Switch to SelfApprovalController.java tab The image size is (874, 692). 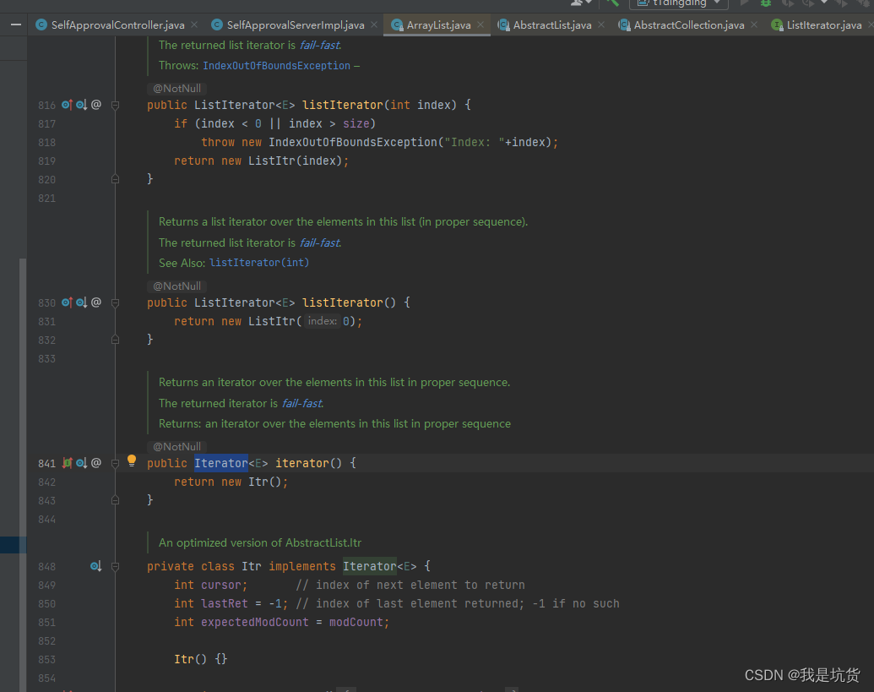click(117, 25)
